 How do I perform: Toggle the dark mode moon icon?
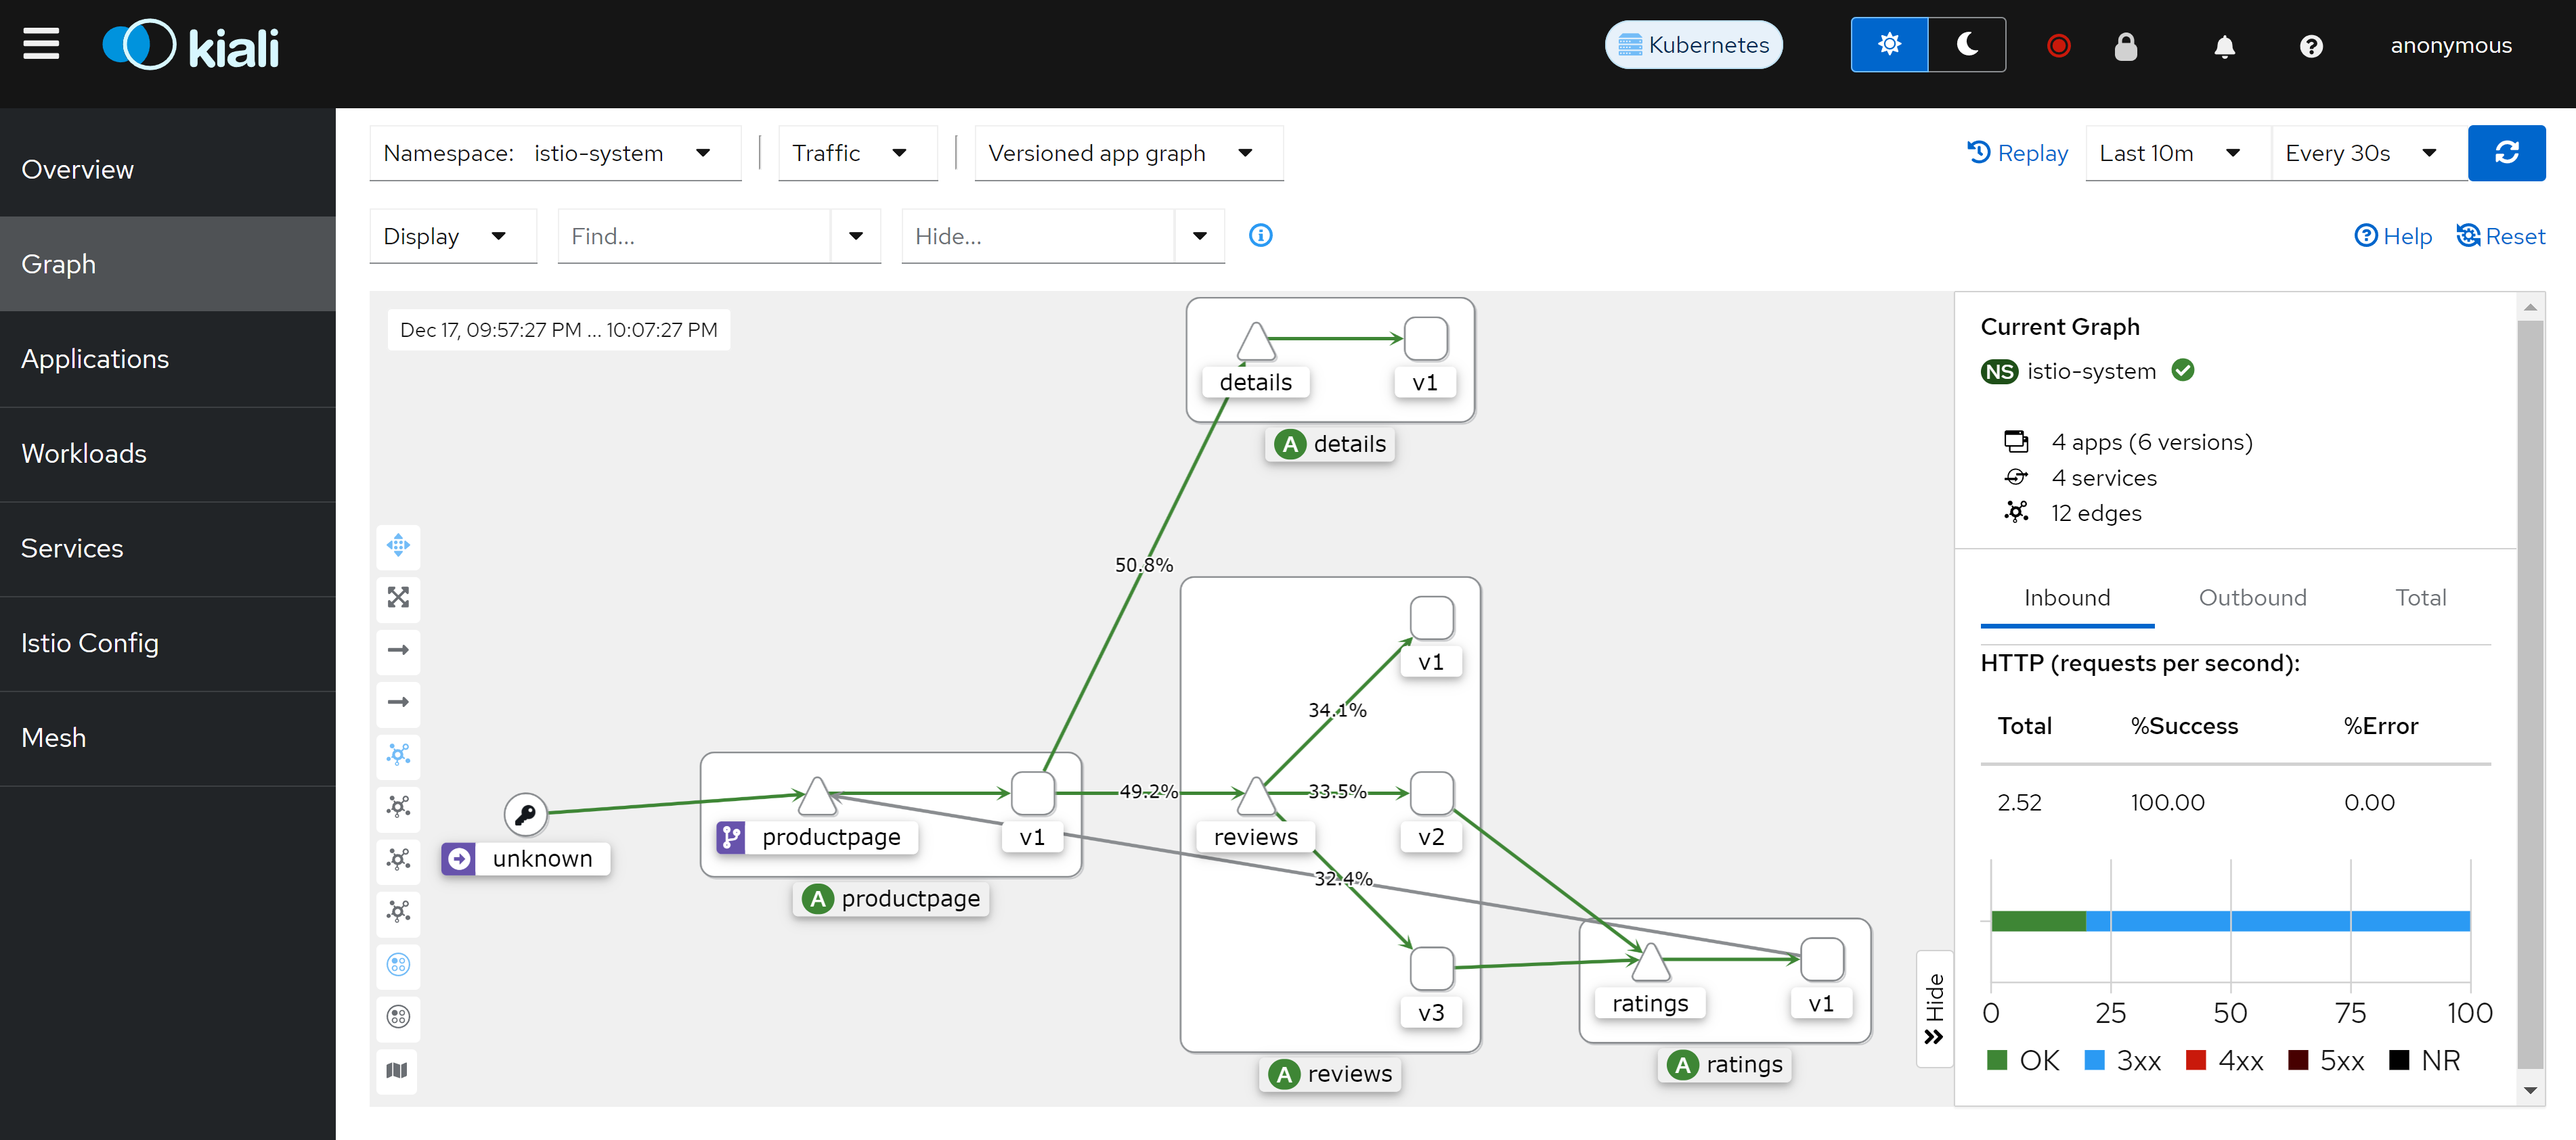pyautogui.click(x=1968, y=45)
